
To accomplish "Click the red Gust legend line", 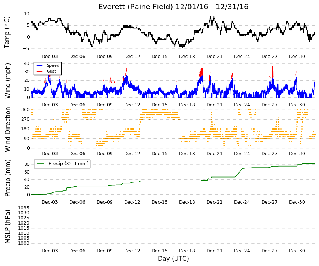I will (x=40, y=71).
